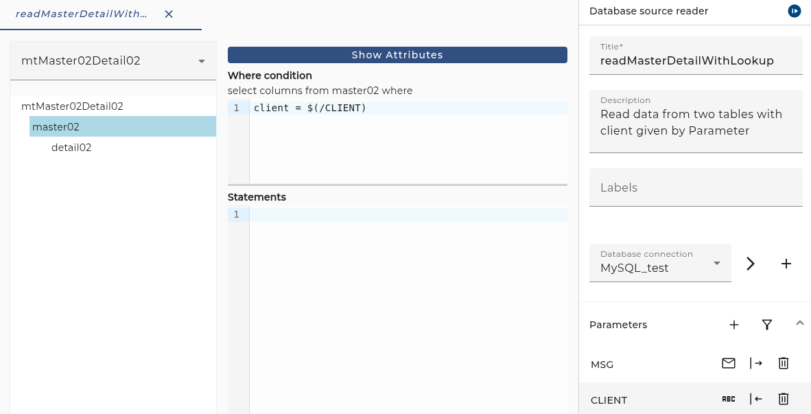Open the mtMaster02Detail02 dropdown

[113, 61]
